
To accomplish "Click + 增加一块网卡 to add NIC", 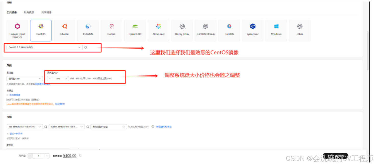I will [x=15, y=134].
